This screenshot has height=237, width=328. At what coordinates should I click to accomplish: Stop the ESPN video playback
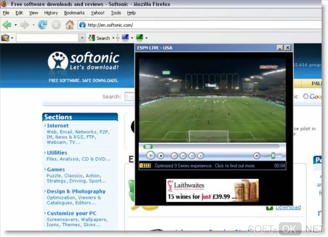point(161,156)
